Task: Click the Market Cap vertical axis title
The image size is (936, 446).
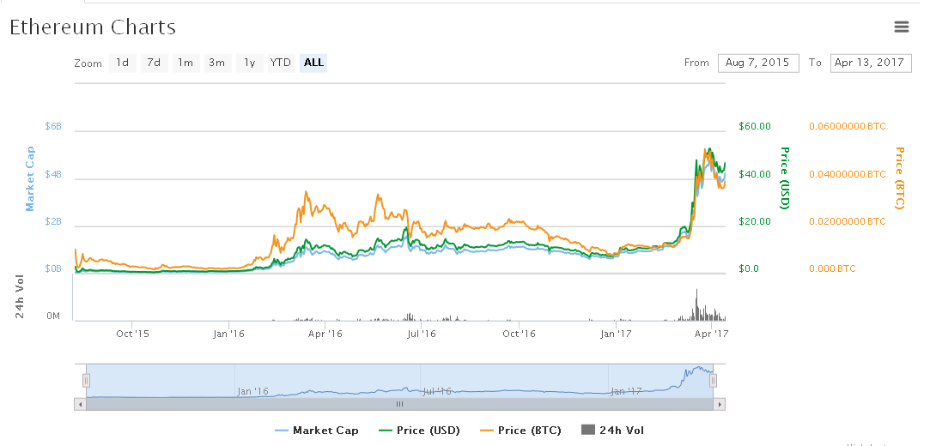Action: click(30, 179)
